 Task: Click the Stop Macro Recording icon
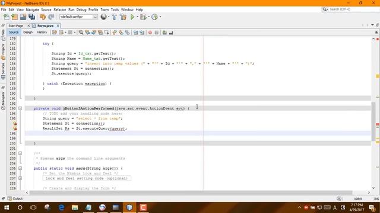point(157,33)
